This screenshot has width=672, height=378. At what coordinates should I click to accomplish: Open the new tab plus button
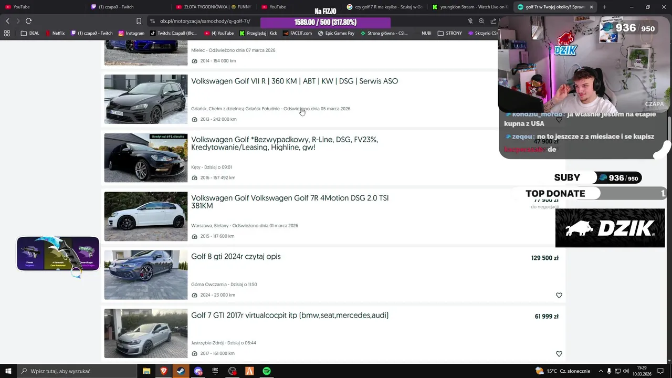click(x=604, y=7)
